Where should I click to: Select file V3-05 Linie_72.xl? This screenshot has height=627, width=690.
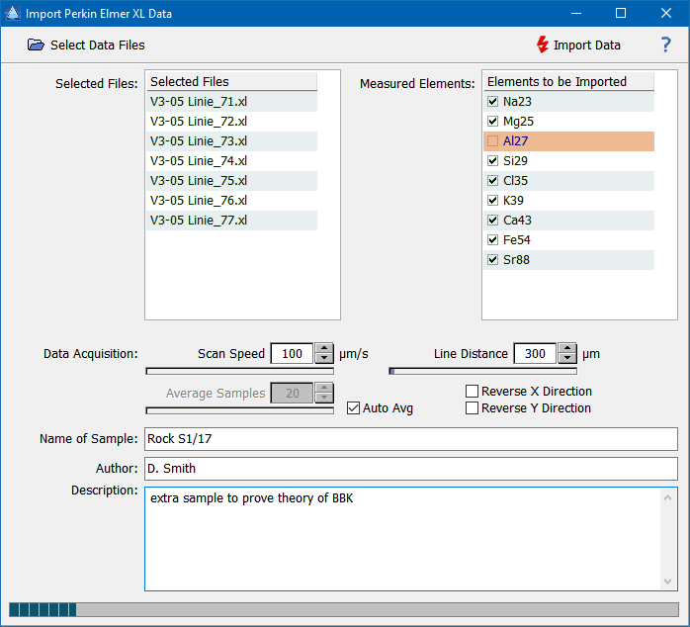pyautogui.click(x=232, y=122)
